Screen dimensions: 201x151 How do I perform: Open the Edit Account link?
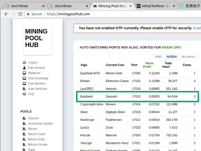tap(37, 68)
